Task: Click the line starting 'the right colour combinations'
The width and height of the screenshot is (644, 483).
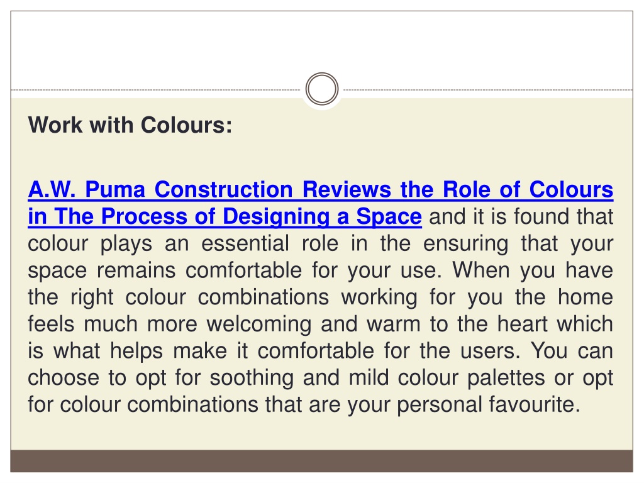Action: click(320, 297)
